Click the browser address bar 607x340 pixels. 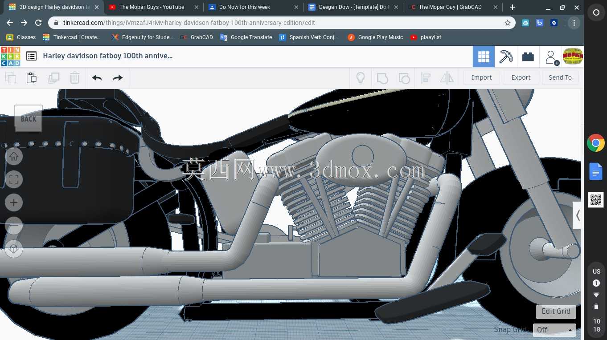point(282,23)
